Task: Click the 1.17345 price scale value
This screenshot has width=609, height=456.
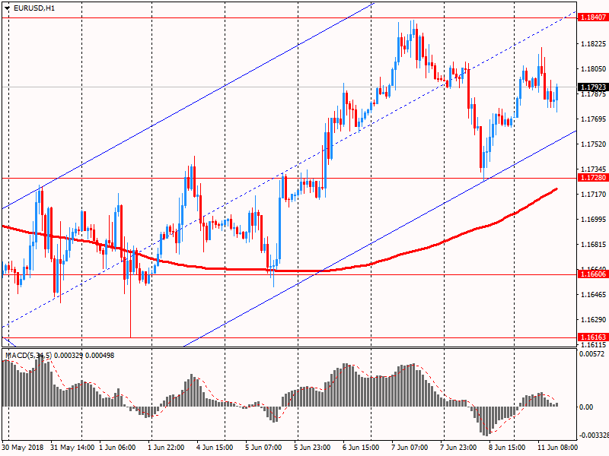Action: (x=593, y=169)
